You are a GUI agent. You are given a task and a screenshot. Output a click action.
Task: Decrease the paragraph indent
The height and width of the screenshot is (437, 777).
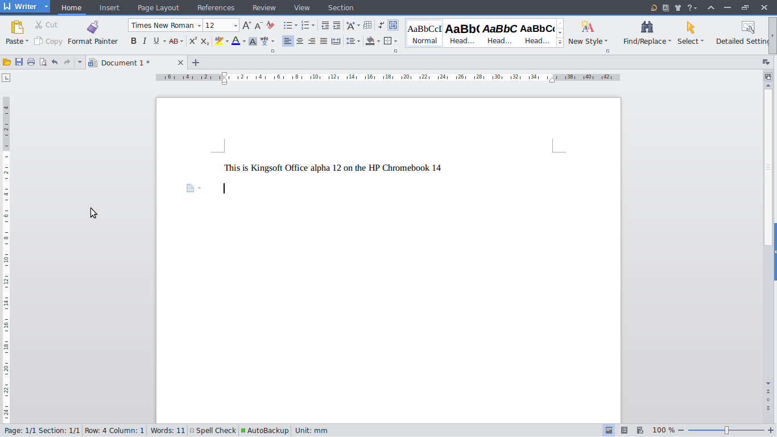pyautogui.click(x=325, y=26)
